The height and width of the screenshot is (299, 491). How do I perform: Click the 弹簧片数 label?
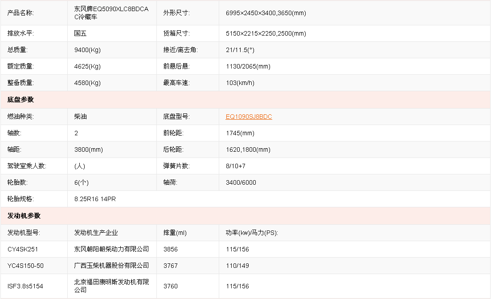pyautogui.click(x=176, y=166)
